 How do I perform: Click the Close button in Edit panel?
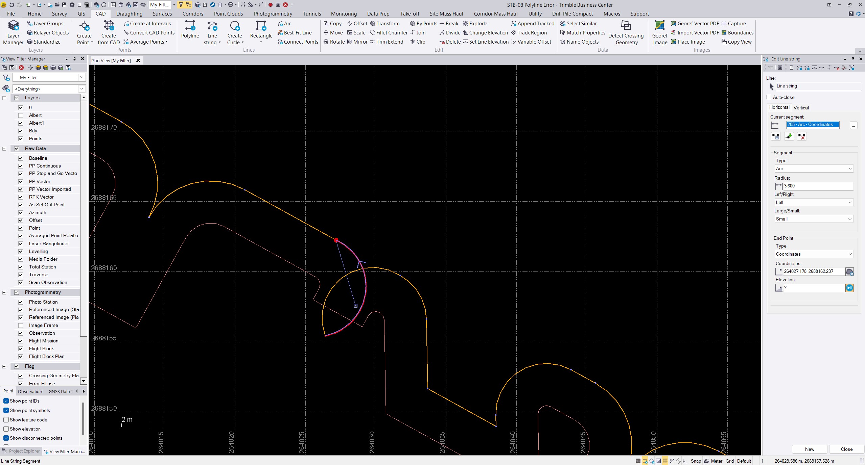(x=846, y=449)
